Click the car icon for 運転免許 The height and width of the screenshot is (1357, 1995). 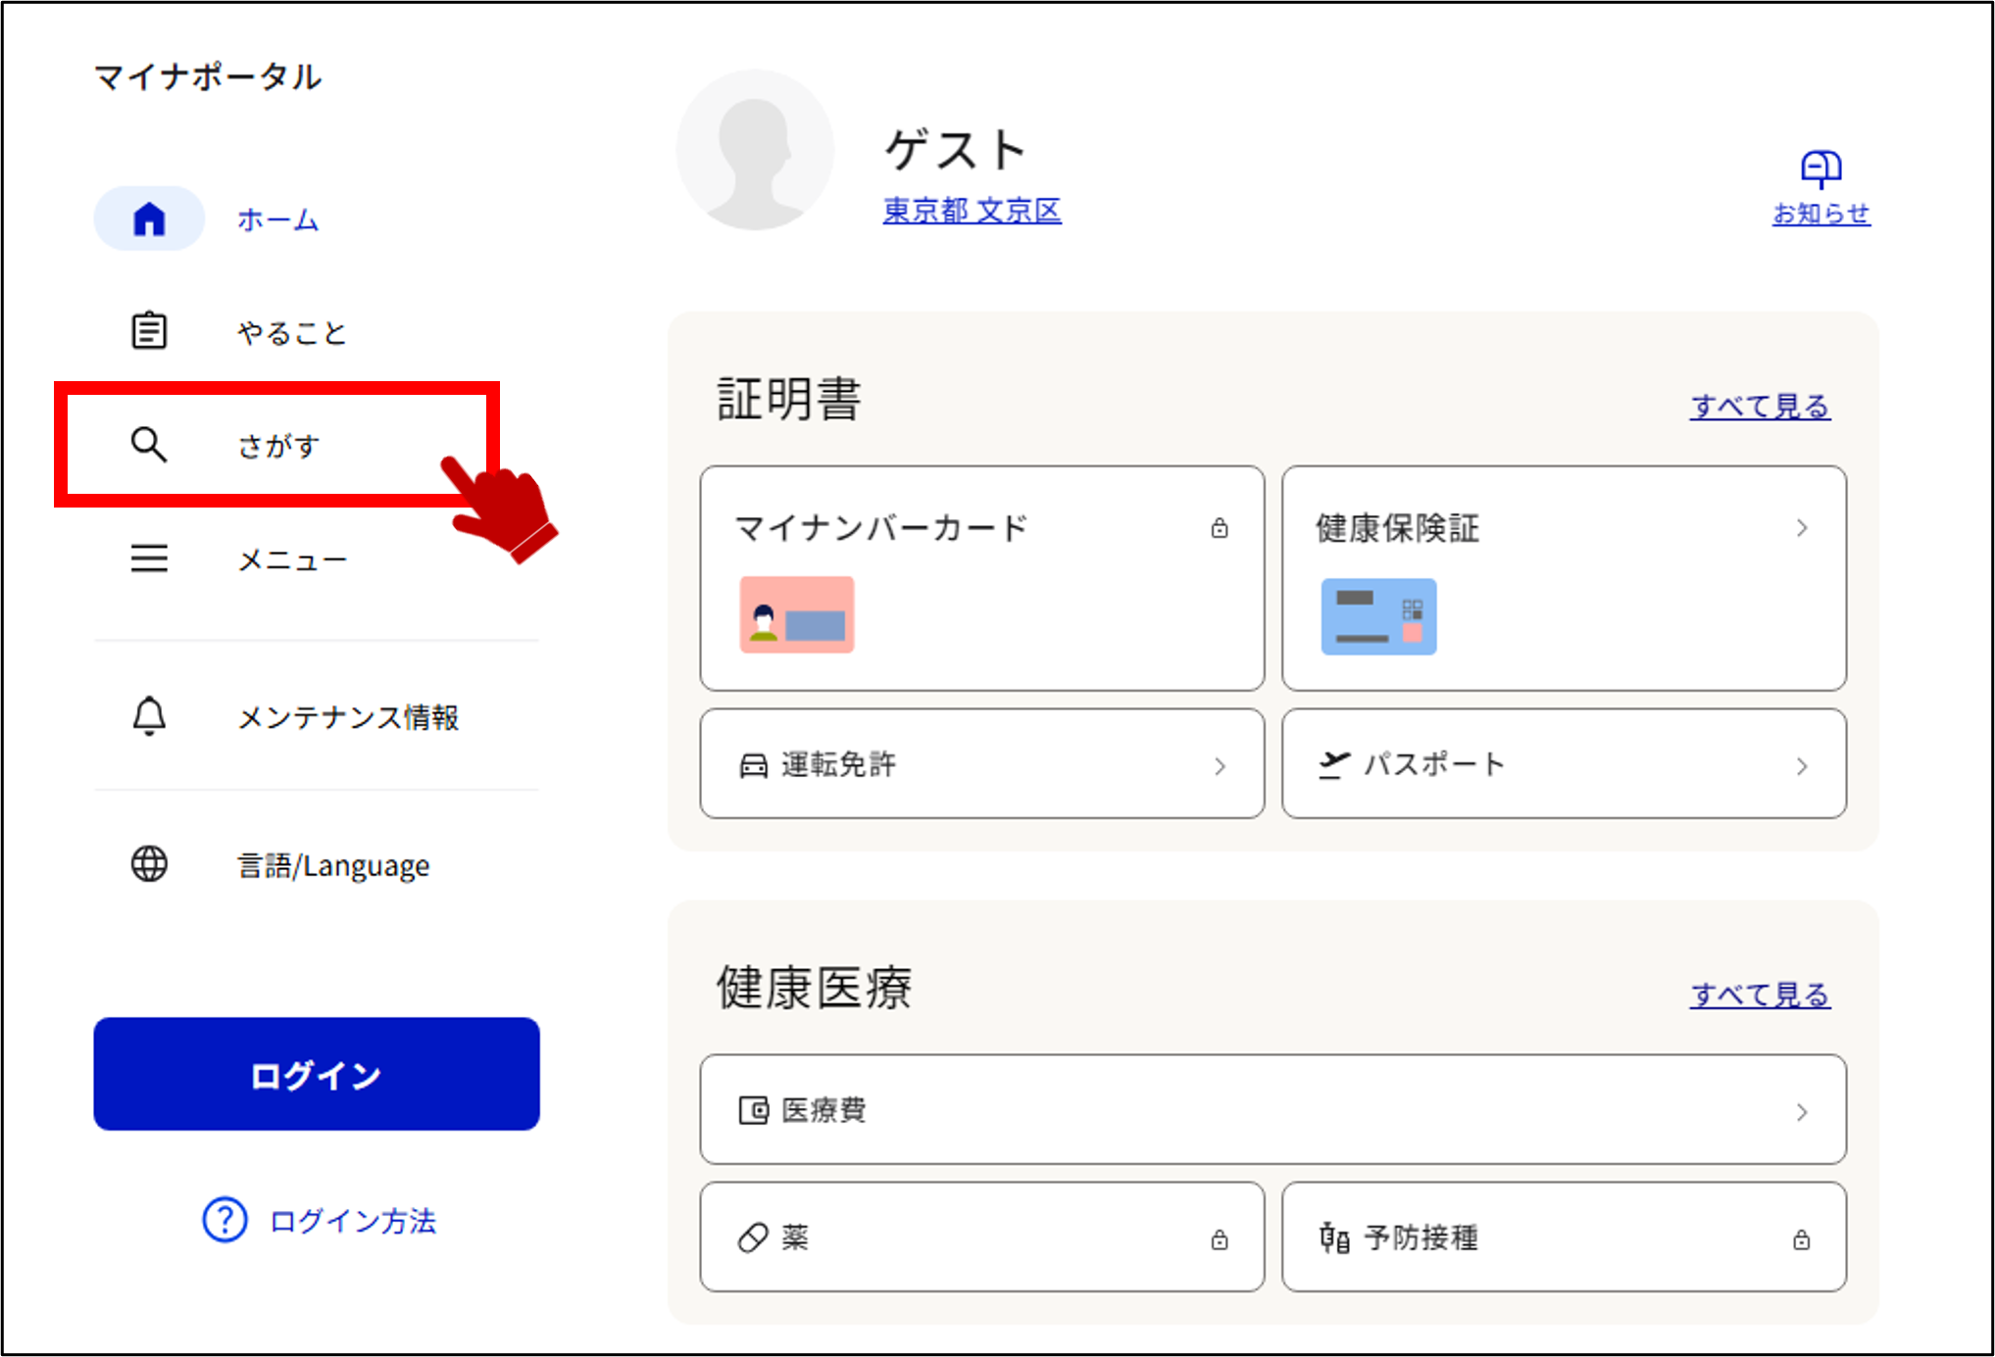click(x=753, y=765)
